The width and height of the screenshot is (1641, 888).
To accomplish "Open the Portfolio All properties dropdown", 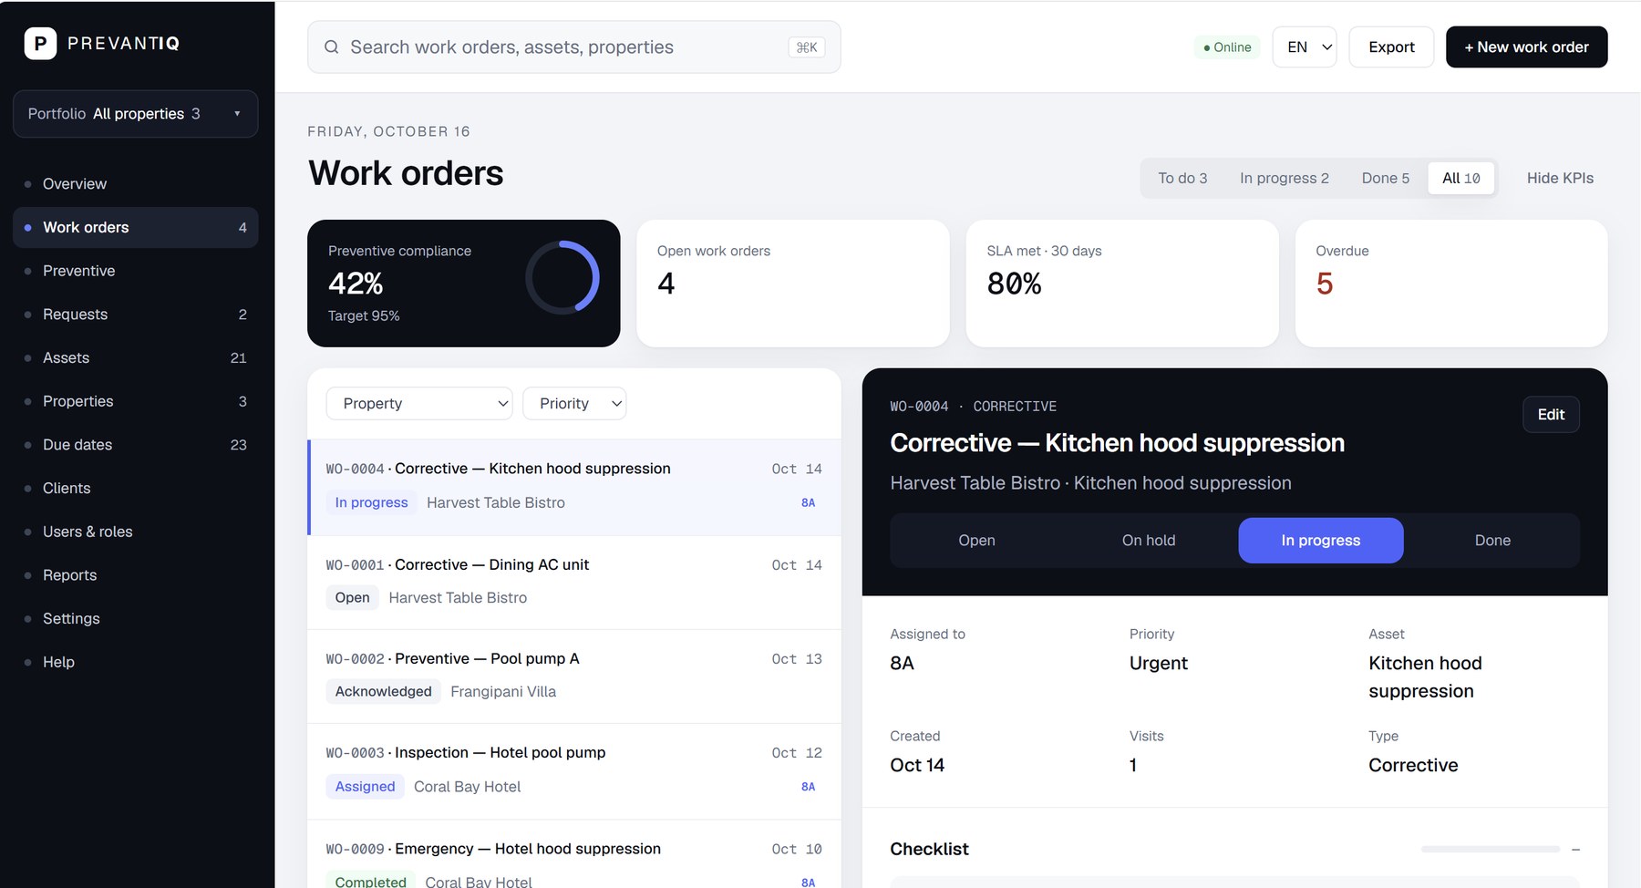I will [x=135, y=114].
